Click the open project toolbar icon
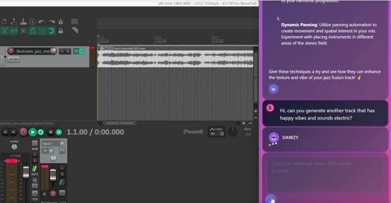This screenshot has width=391, height=203. point(14,21)
